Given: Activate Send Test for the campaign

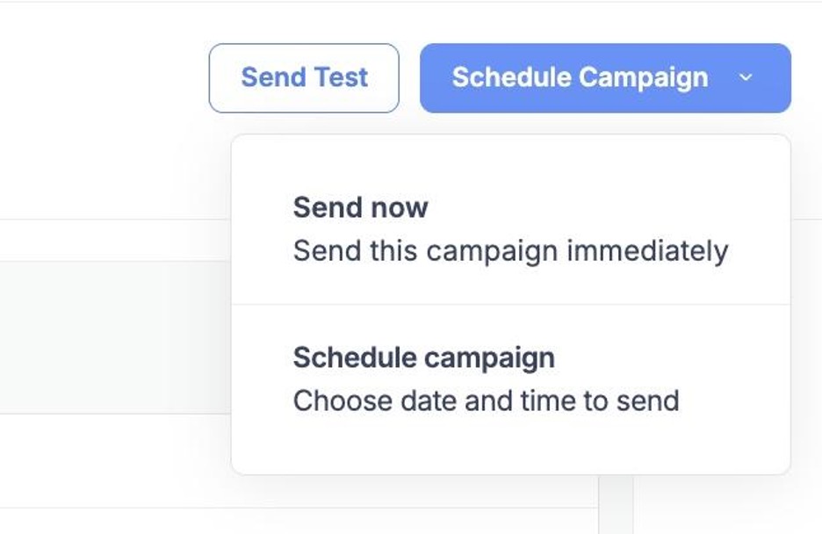Looking at the screenshot, I should click(x=303, y=77).
